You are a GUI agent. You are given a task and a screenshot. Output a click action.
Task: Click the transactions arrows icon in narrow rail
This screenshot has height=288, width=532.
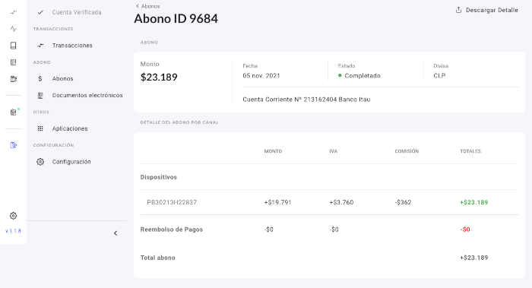13,12
